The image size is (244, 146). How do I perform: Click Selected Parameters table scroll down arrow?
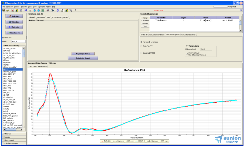(240, 30)
